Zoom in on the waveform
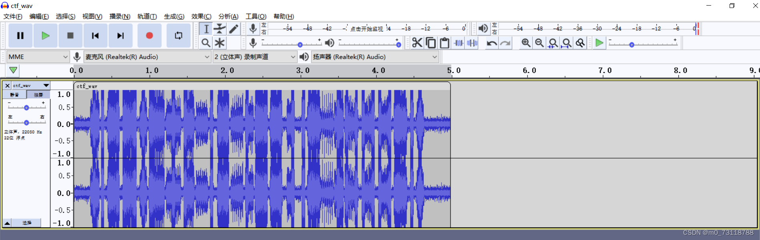Screen dimensions: 760x240 [x=526, y=43]
